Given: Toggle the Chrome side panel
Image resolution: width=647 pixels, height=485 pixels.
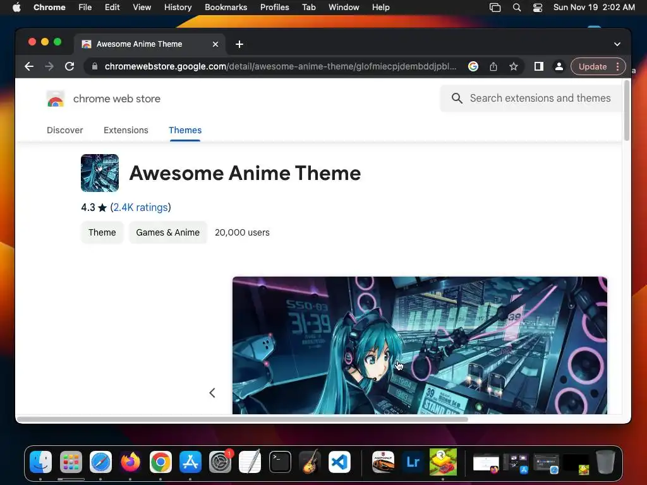Looking at the screenshot, I should 538,66.
